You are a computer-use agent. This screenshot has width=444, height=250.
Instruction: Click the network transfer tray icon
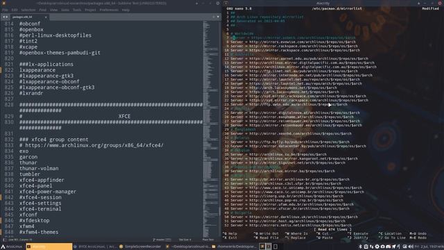coord(372,247)
